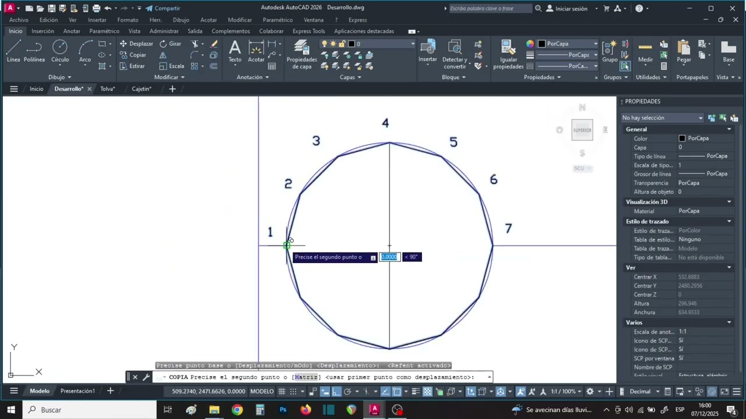
Task: Click Igualar propiedades tool
Action: [508, 55]
